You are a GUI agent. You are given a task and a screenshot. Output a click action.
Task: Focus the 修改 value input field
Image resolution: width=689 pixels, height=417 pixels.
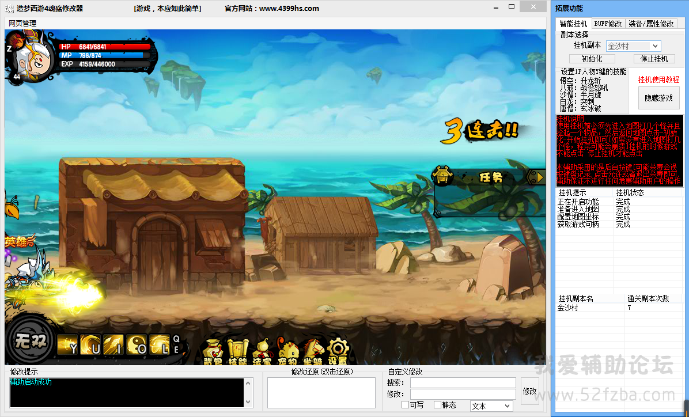[x=463, y=394]
